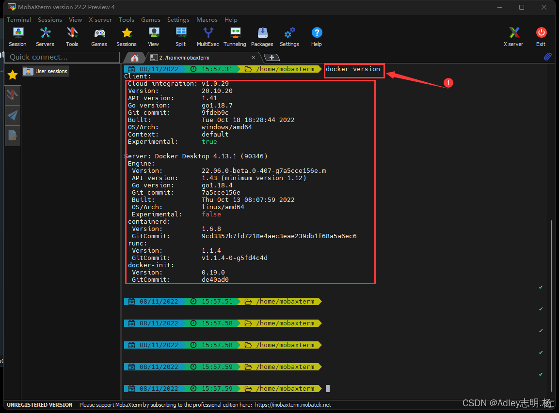Open the Packages toolbar icon
The width and height of the screenshot is (559, 413).
point(262,37)
